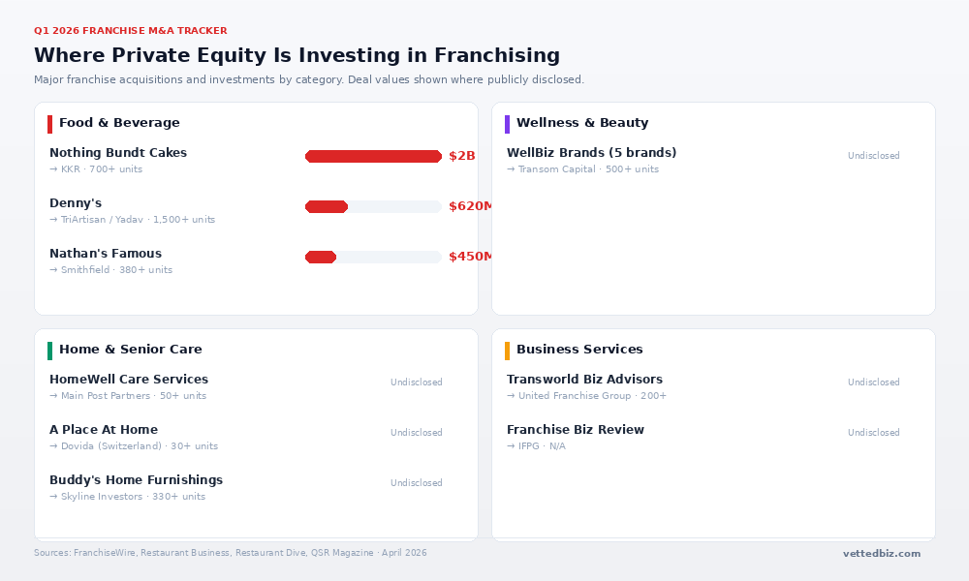Viewport: 969px width, 581px height.
Task: Open the Nothing Bundt Cakes entry
Action: tap(118, 152)
